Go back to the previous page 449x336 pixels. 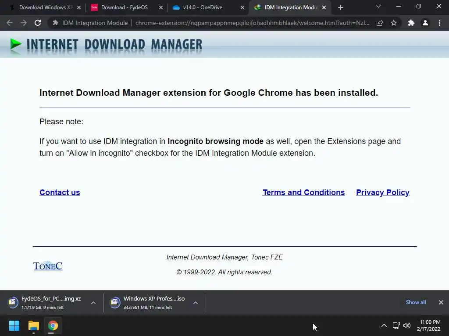click(x=10, y=23)
